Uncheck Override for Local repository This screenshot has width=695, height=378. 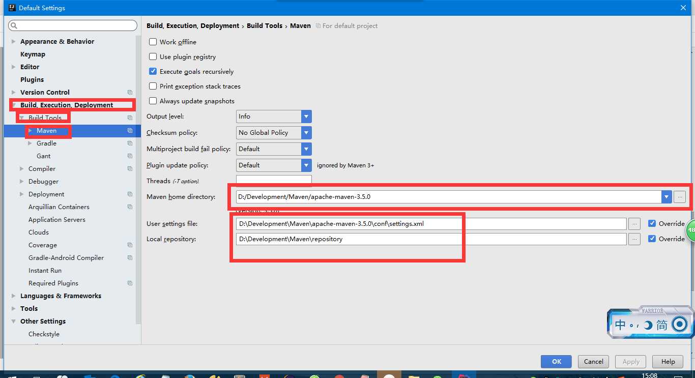click(x=652, y=239)
